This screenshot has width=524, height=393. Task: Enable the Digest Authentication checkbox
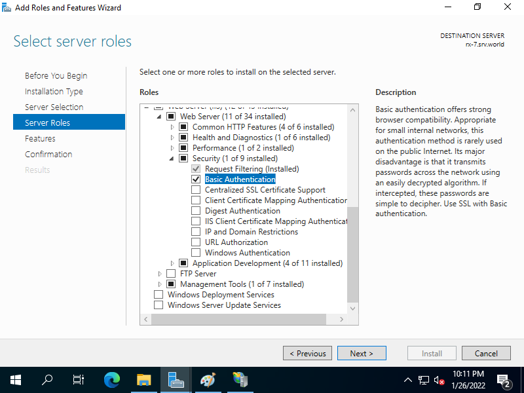[x=195, y=210]
